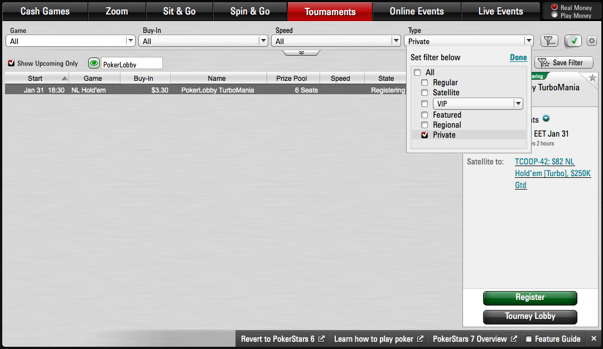Sort by the State column header
Screen dimensions: 603x349
(x=385, y=78)
